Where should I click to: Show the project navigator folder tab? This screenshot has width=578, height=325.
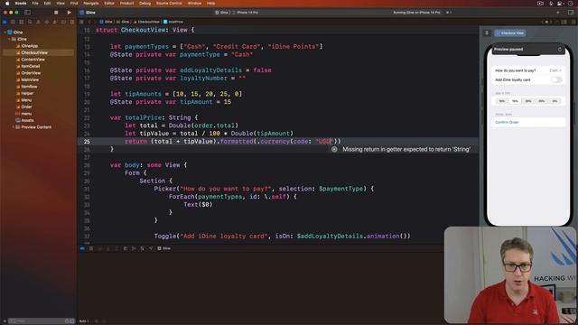[5, 22]
